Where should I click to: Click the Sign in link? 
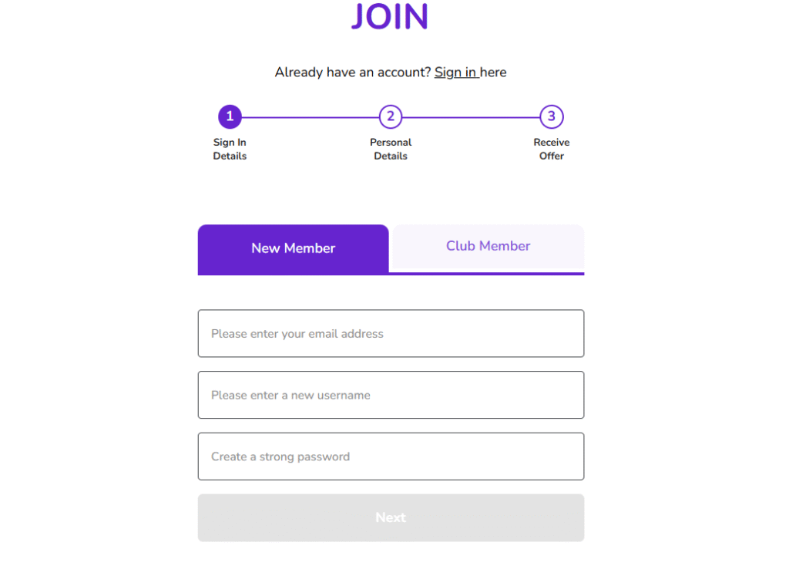pos(455,72)
